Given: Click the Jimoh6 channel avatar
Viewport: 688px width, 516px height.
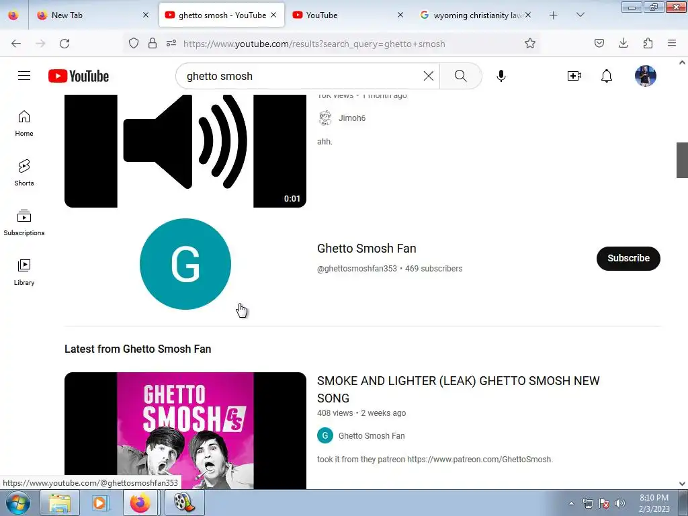Looking at the screenshot, I should [325, 118].
